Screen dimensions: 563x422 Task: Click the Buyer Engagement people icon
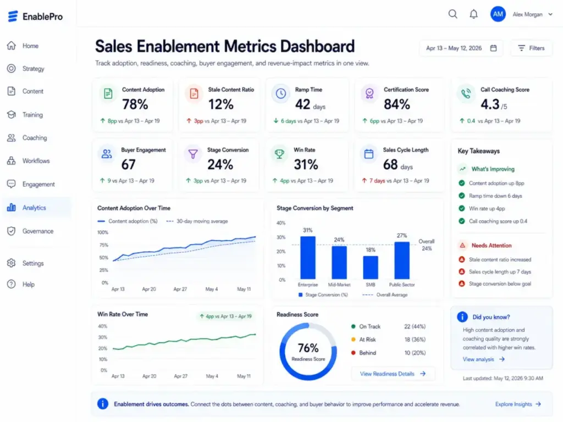point(107,154)
